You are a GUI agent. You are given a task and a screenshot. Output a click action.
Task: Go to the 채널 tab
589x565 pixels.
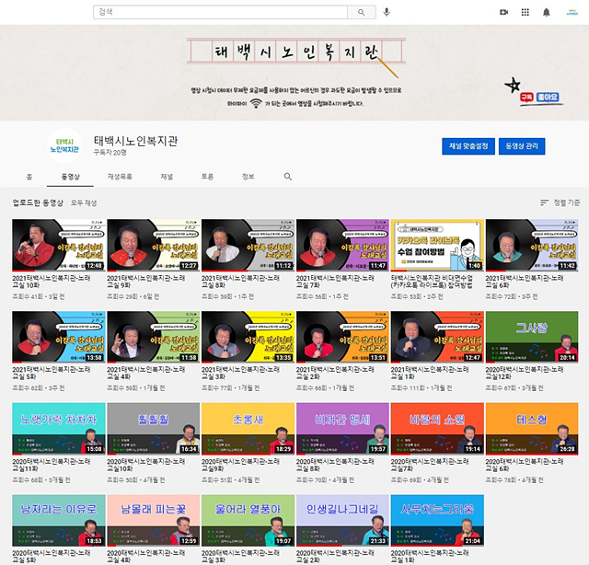pos(167,177)
